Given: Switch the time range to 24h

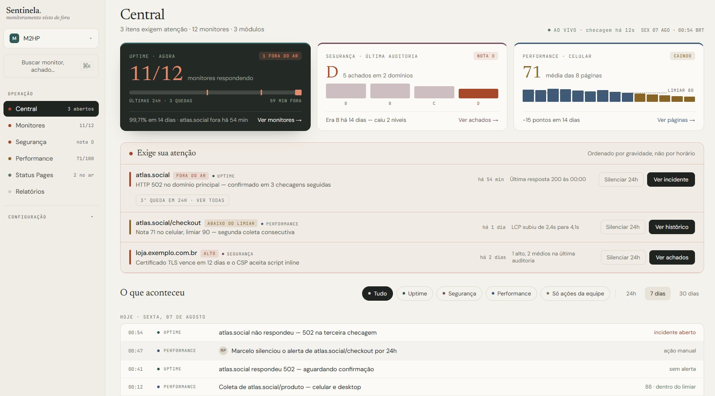Looking at the screenshot, I should tap(631, 293).
